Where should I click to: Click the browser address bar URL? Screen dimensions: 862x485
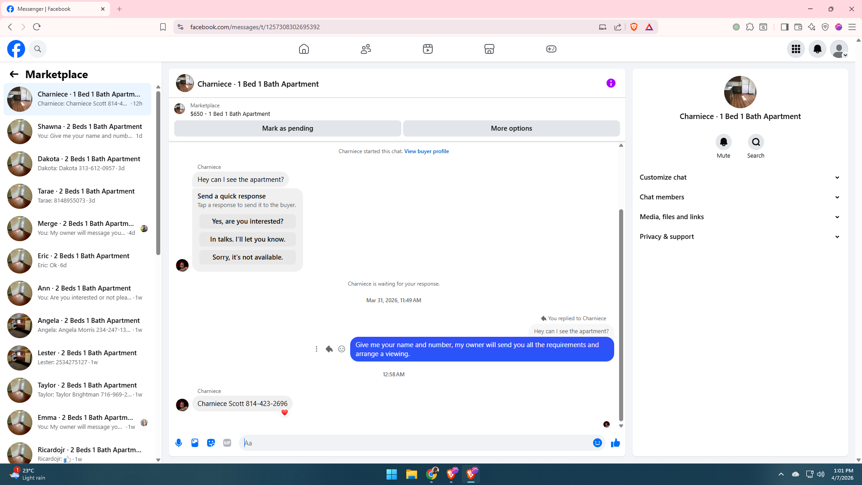255,27
